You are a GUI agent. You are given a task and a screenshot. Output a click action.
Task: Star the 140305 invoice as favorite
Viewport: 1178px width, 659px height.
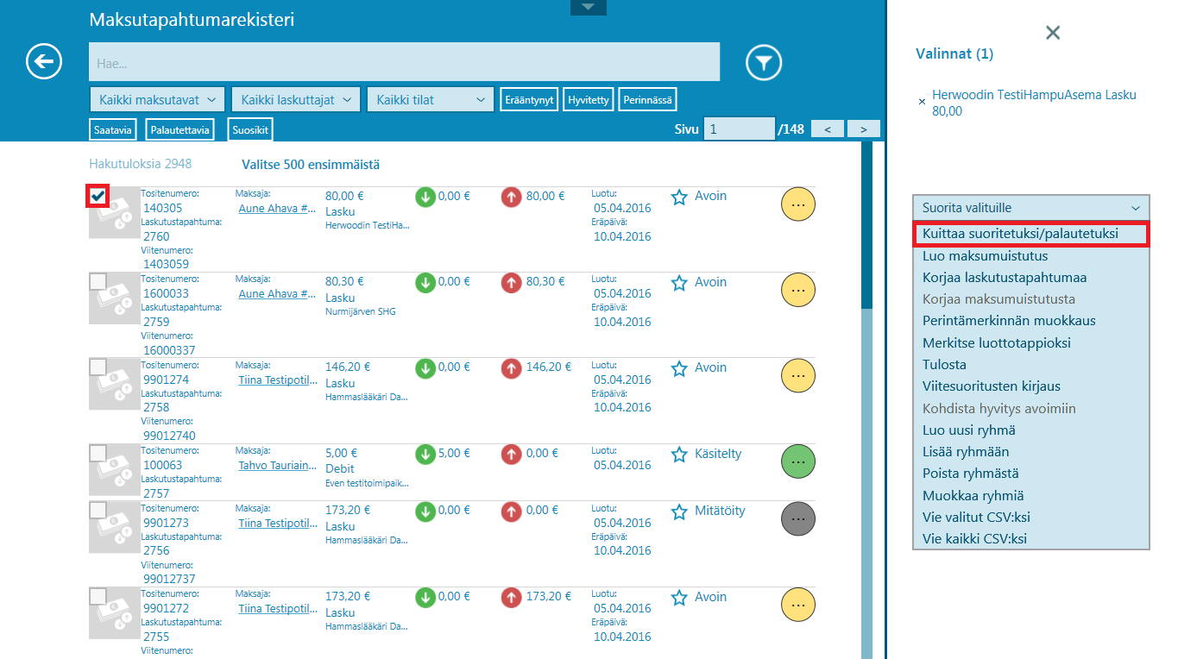click(679, 197)
